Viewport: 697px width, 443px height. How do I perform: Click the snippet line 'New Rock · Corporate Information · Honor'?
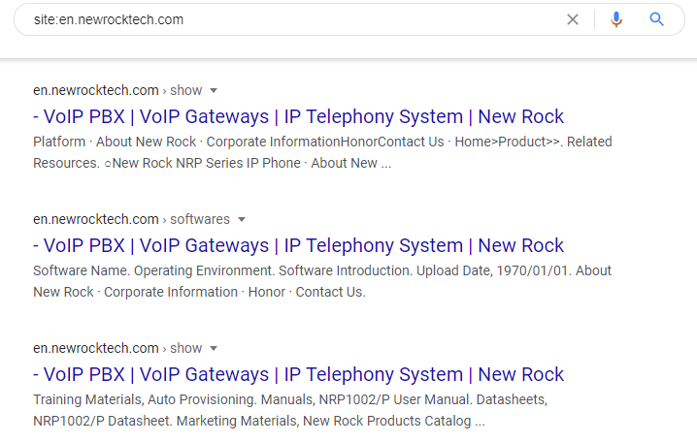point(199,292)
